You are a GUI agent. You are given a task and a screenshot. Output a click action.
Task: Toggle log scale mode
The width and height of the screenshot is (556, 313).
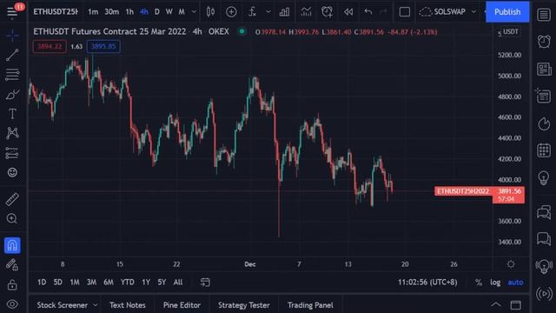495,283
